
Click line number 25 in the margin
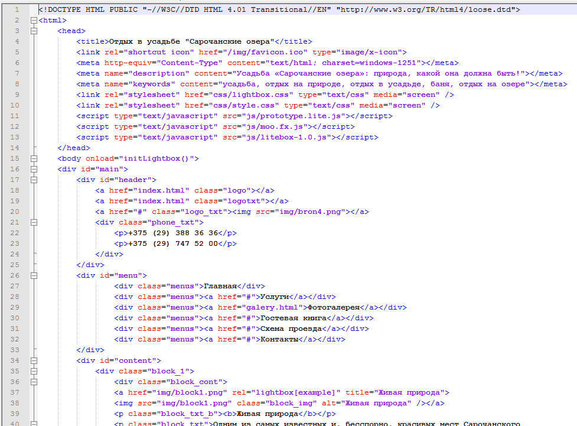coord(15,265)
